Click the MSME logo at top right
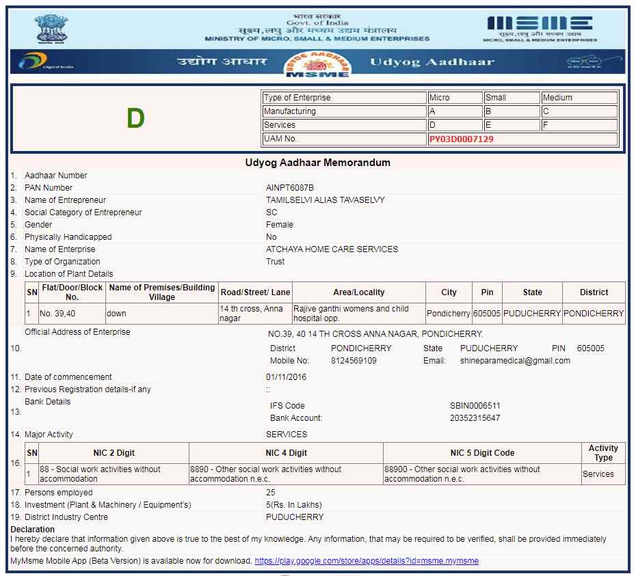 (540, 29)
